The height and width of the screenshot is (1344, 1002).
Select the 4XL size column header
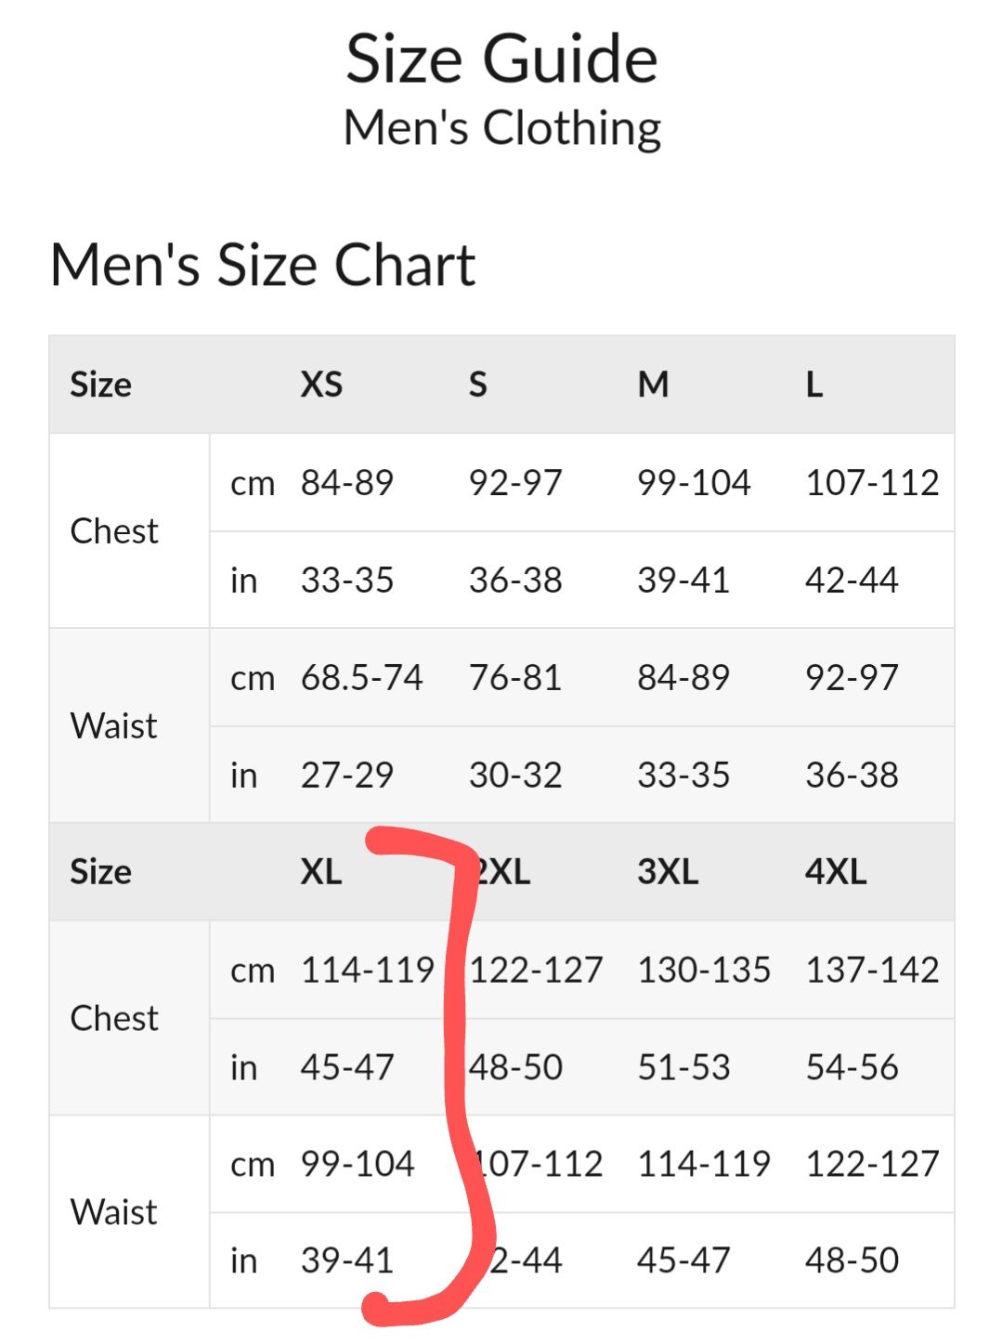(x=836, y=871)
